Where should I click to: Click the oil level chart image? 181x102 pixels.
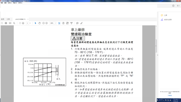(x=44, y=72)
